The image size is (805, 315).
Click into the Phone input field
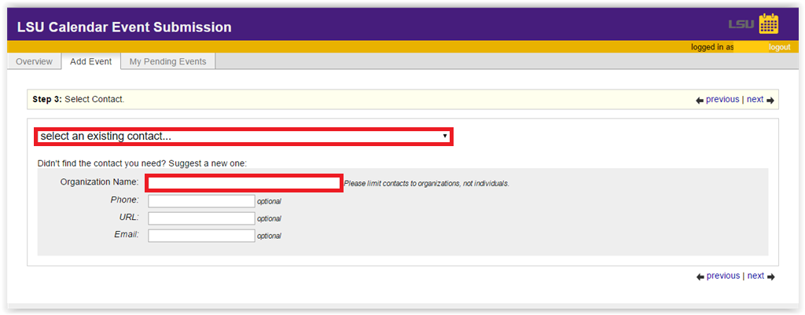pyautogui.click(x=201, y=201)
